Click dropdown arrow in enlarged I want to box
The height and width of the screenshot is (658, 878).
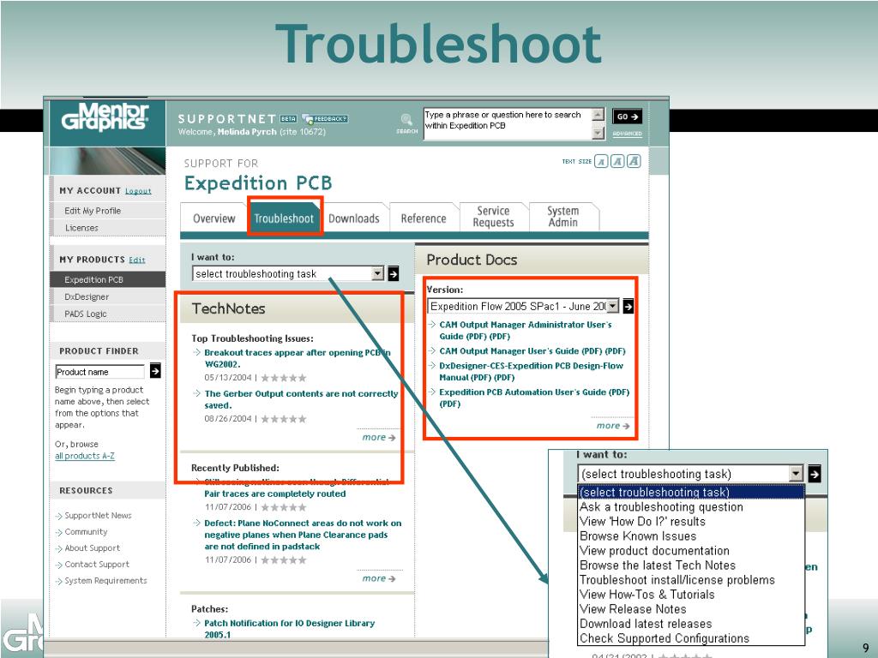[797, 473]
